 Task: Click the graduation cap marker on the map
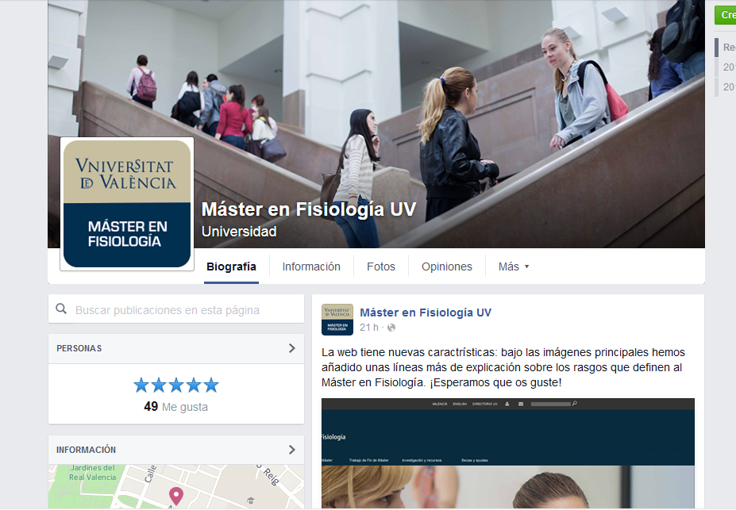click(251, 500)
